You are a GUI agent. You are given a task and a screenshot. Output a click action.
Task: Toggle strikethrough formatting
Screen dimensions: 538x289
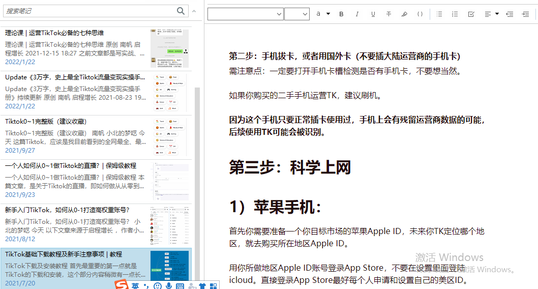tap(388, 14)
